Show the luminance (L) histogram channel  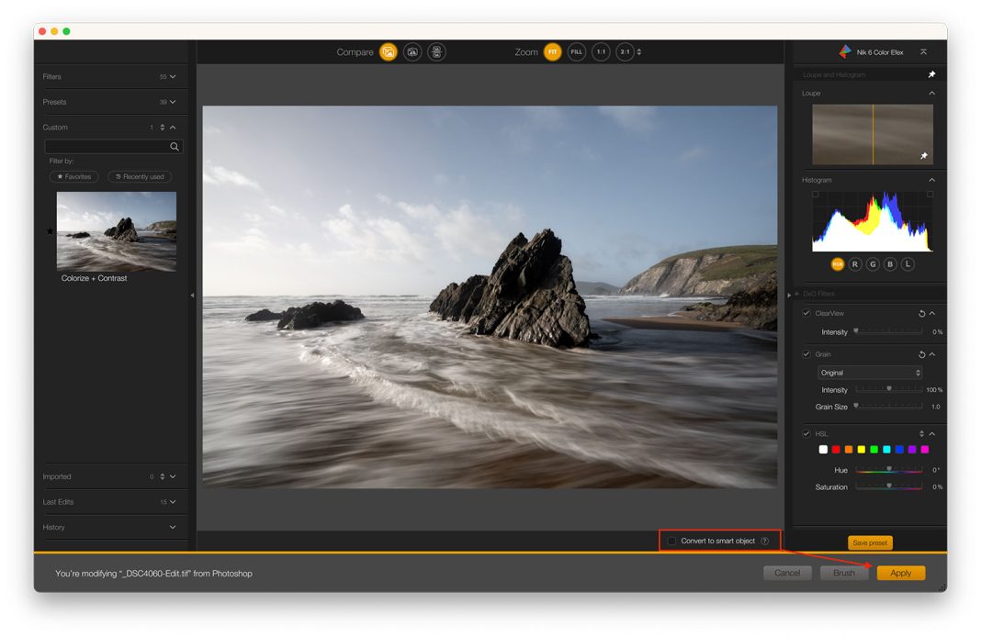point(908,264)
